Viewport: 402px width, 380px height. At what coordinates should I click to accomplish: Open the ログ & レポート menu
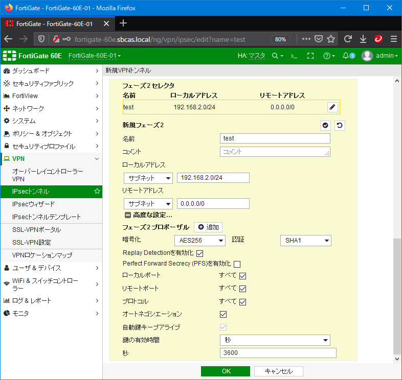pyautogui.click(x=51, y=301)
